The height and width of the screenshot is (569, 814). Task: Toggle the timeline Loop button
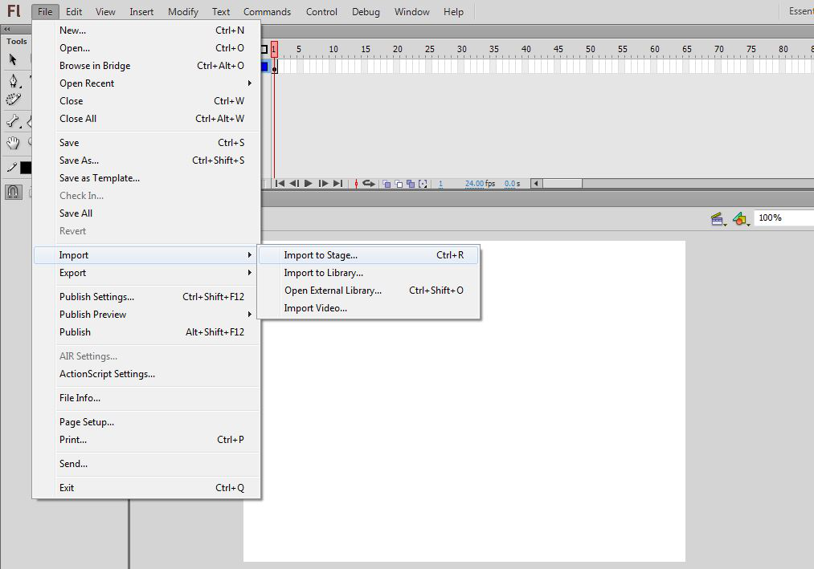[369, 184]
